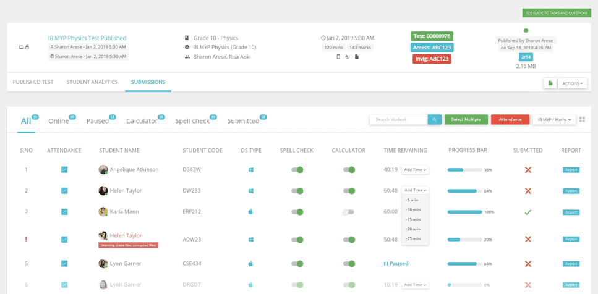598x294 pixels.
Task: Expand the IB MYP / Maths dropdown
Action: click(554, 120)
